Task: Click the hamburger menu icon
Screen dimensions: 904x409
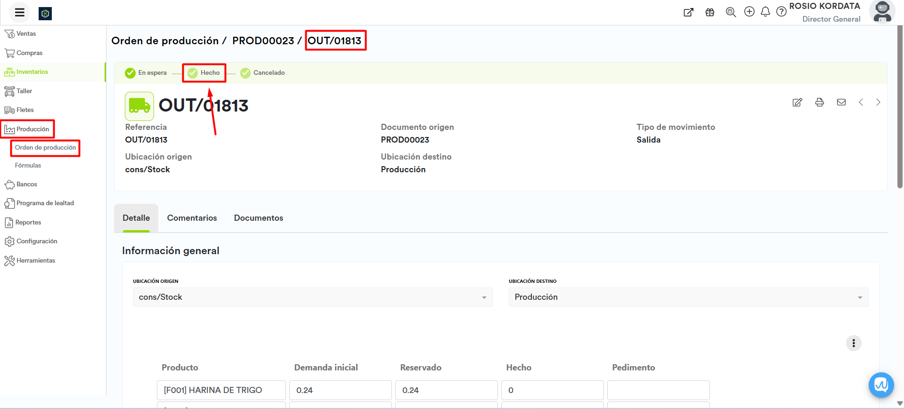Action: pos(19,13)
